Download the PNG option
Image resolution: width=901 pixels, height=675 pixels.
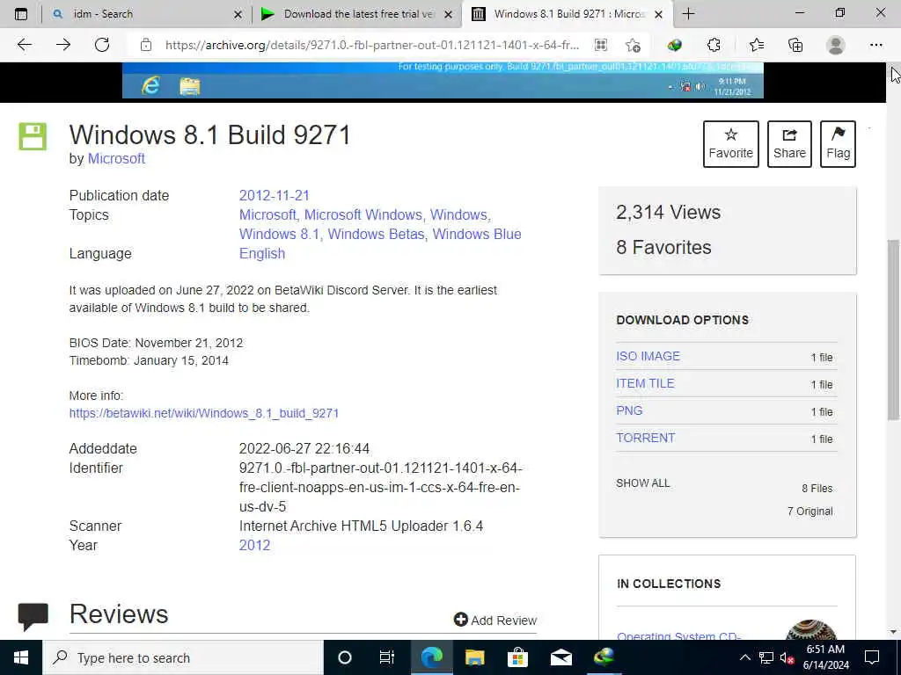pyautogui.click(x=629, y=410)
